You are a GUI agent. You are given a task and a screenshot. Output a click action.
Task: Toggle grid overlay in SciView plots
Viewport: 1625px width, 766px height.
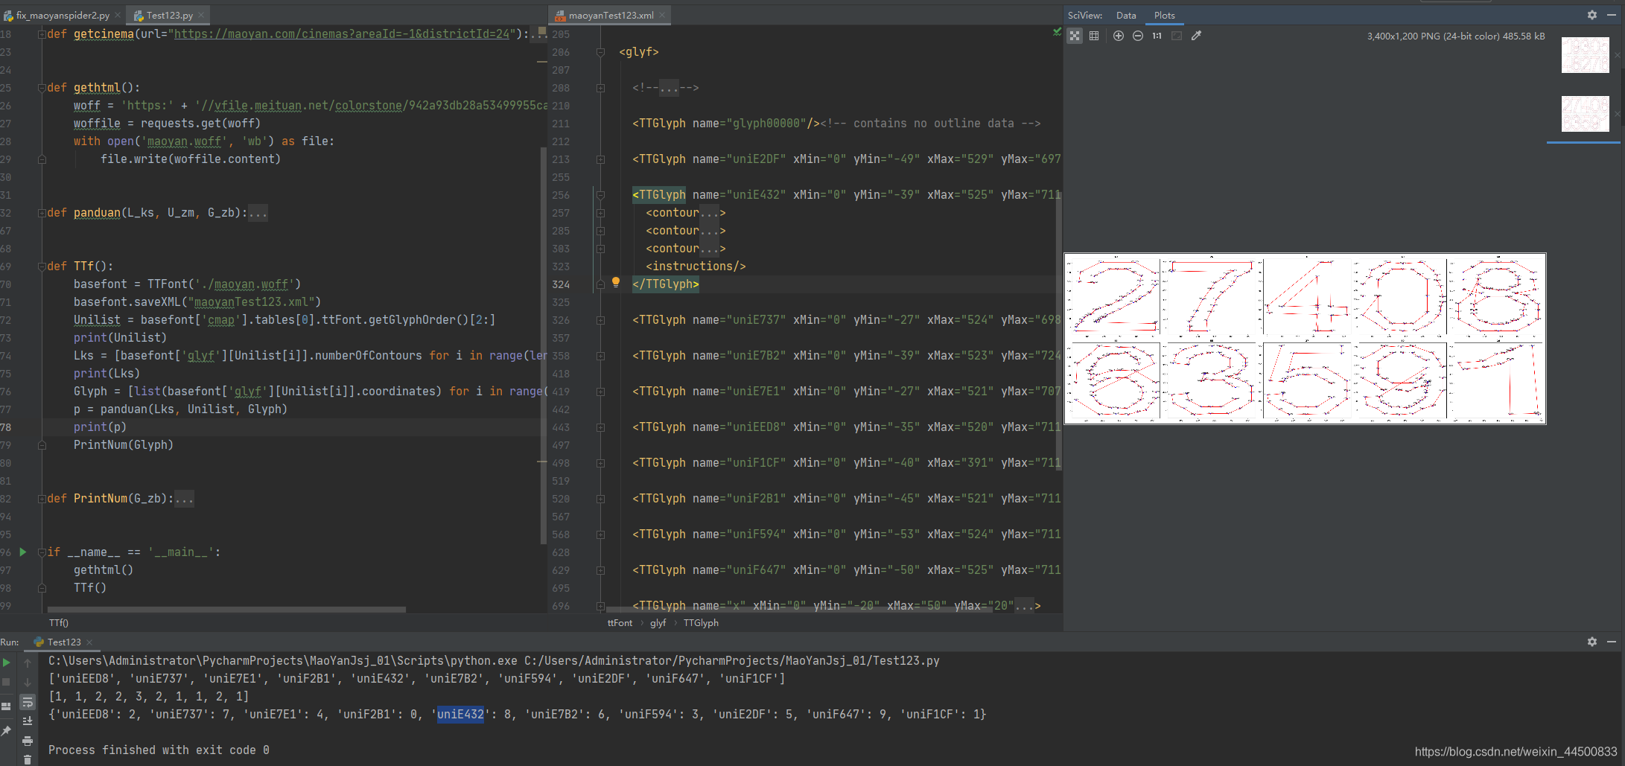coord(1094,36)
